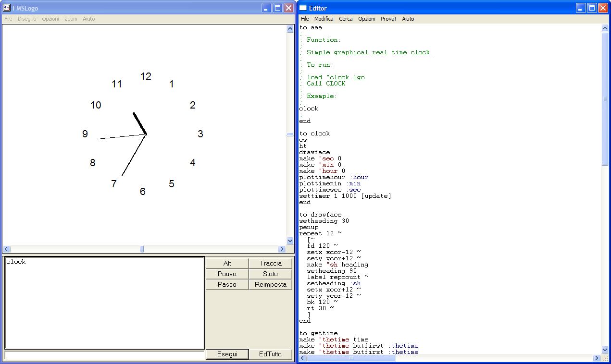Screen dimensions: 611x364
Task: Focus the FMSLogo command input box
Action: (104, 355)
